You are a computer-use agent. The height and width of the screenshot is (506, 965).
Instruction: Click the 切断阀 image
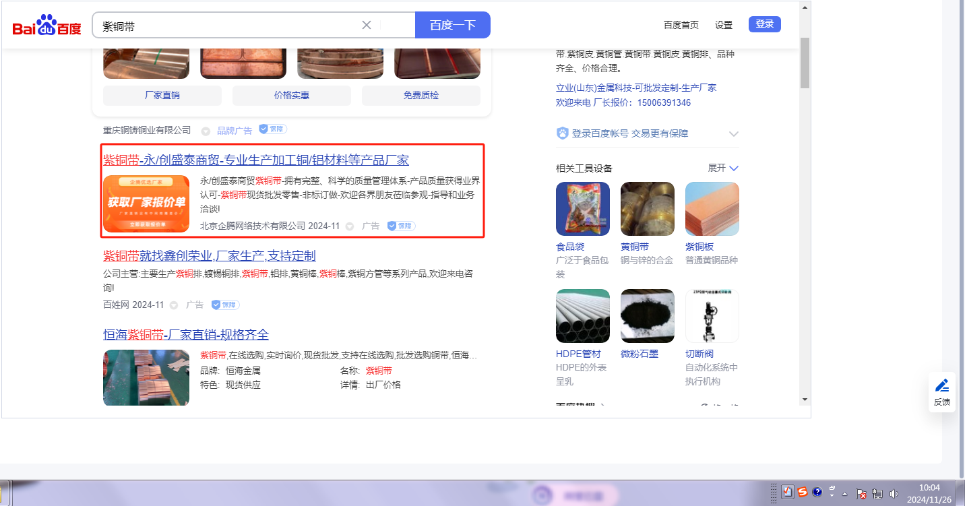[x=712, y=316]
